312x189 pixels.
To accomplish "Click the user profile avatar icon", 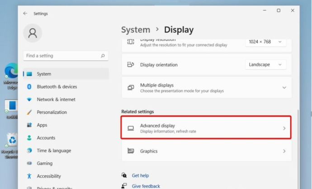I will (33, 33).
